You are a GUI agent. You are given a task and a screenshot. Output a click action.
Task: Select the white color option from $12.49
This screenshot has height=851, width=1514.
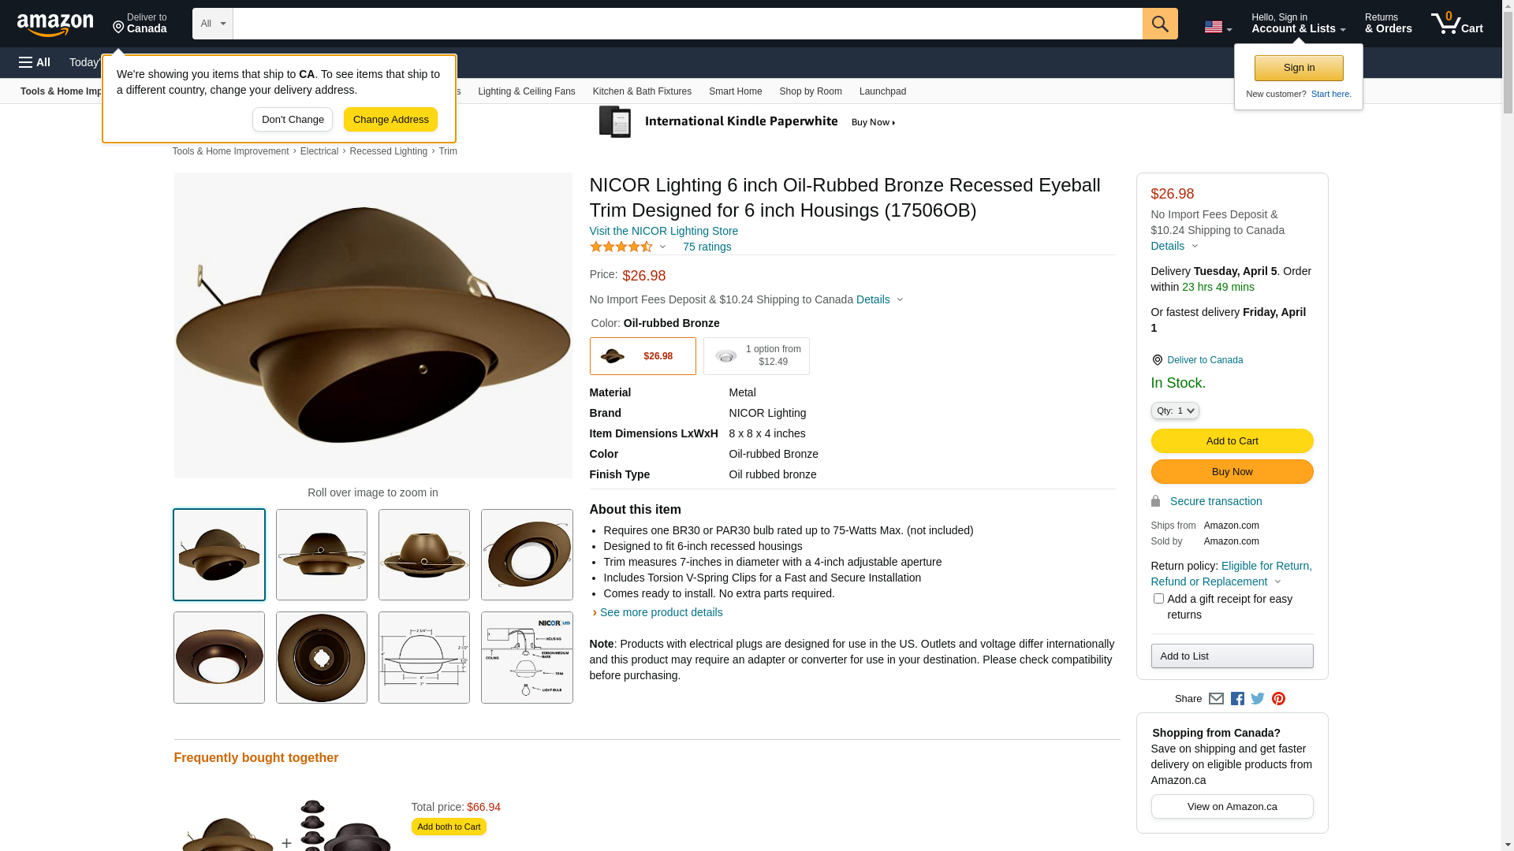point(756,356)
